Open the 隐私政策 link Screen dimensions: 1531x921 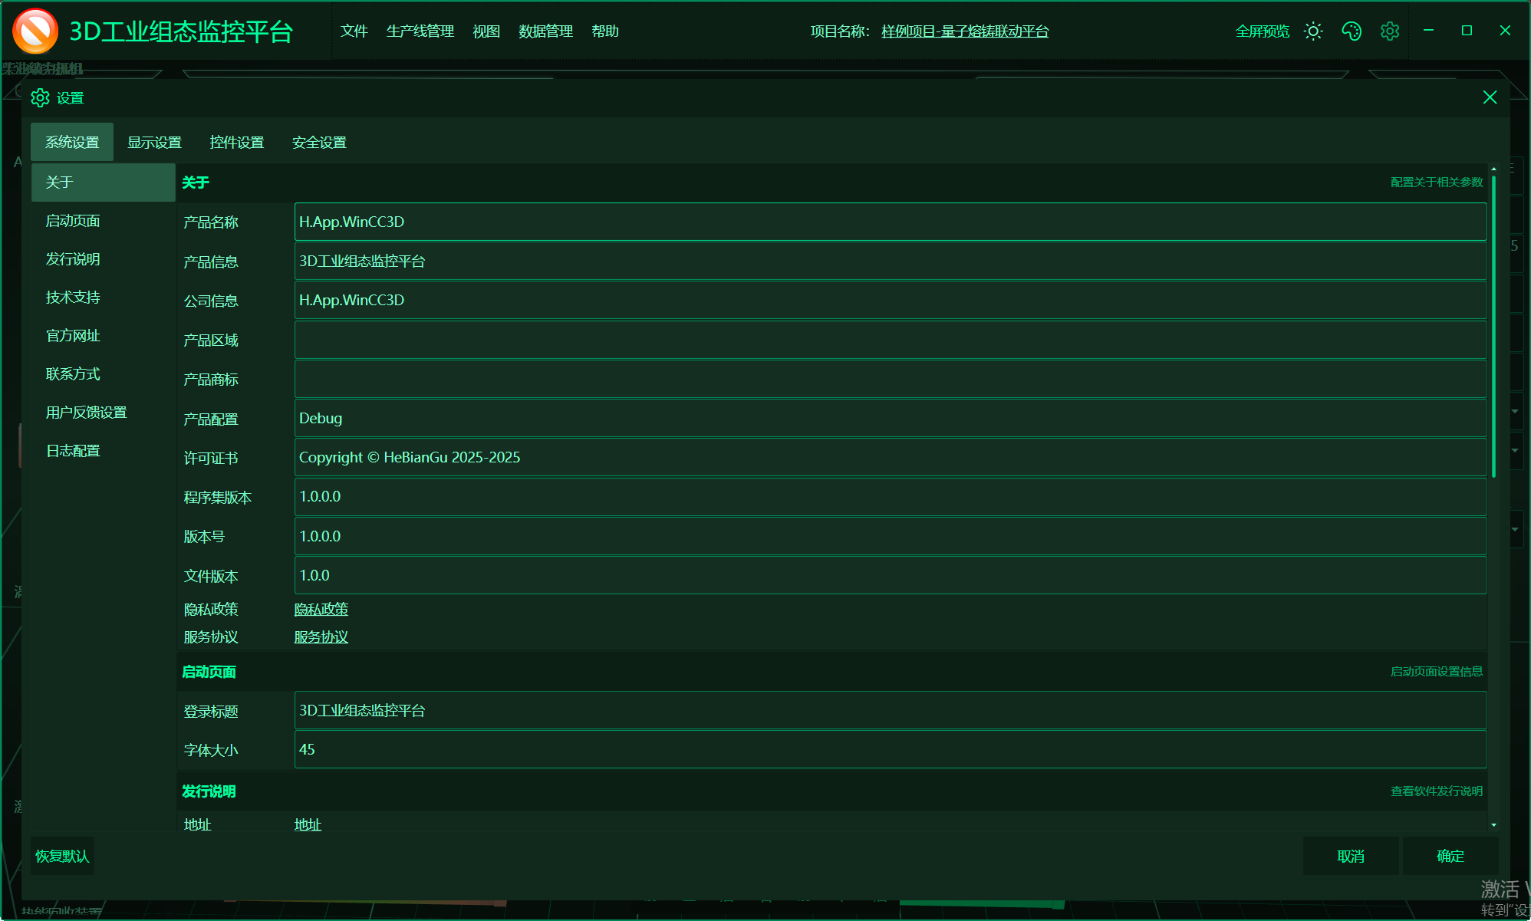(321, 610)
